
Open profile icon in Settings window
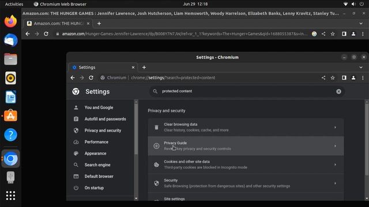pyautogui.click(x=353, y=78)
